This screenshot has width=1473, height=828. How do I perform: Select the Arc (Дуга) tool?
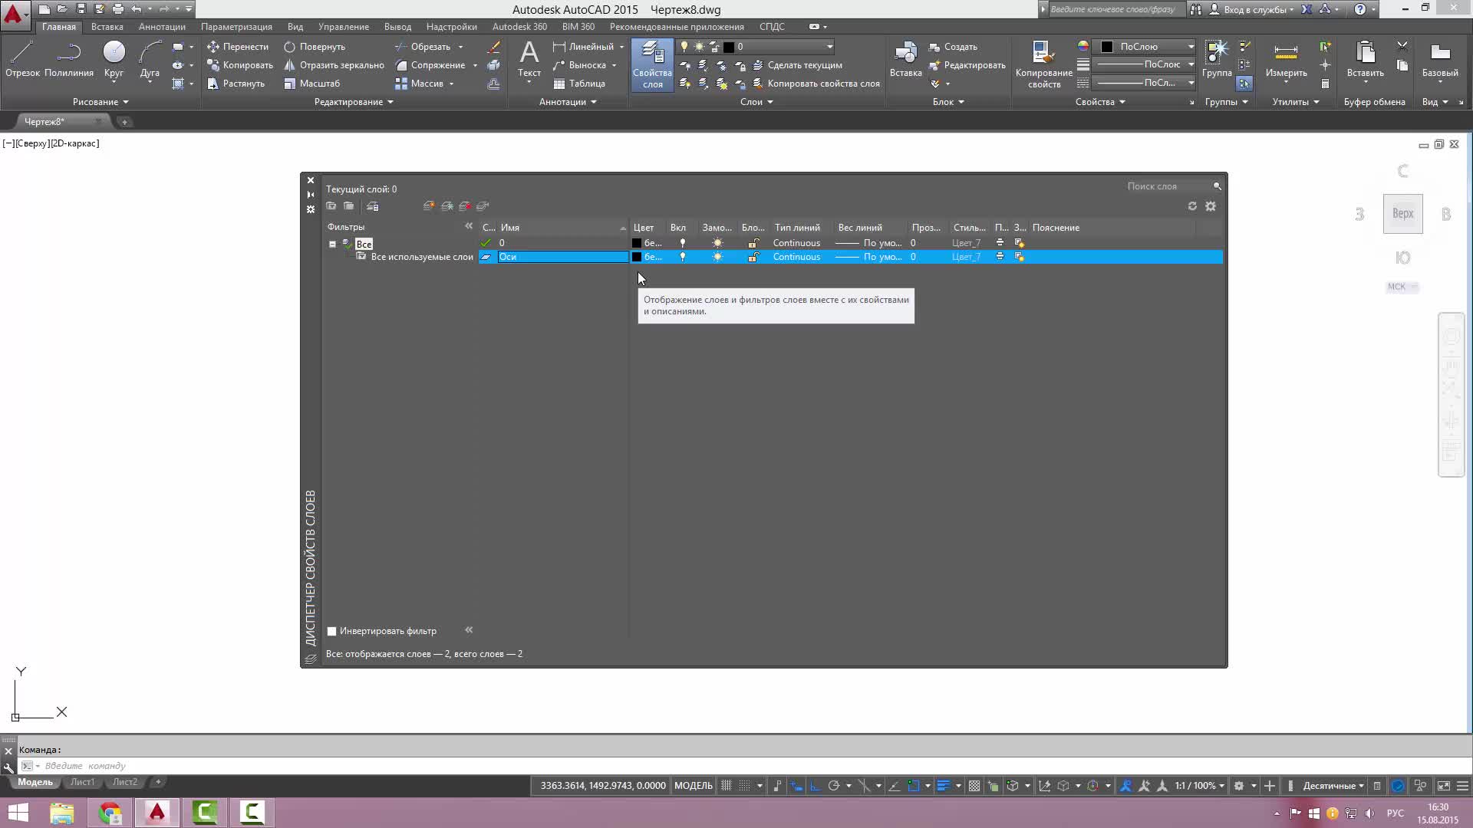point(150,60)
